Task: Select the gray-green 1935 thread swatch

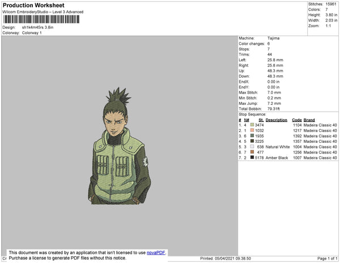Action: coord(252,135)
